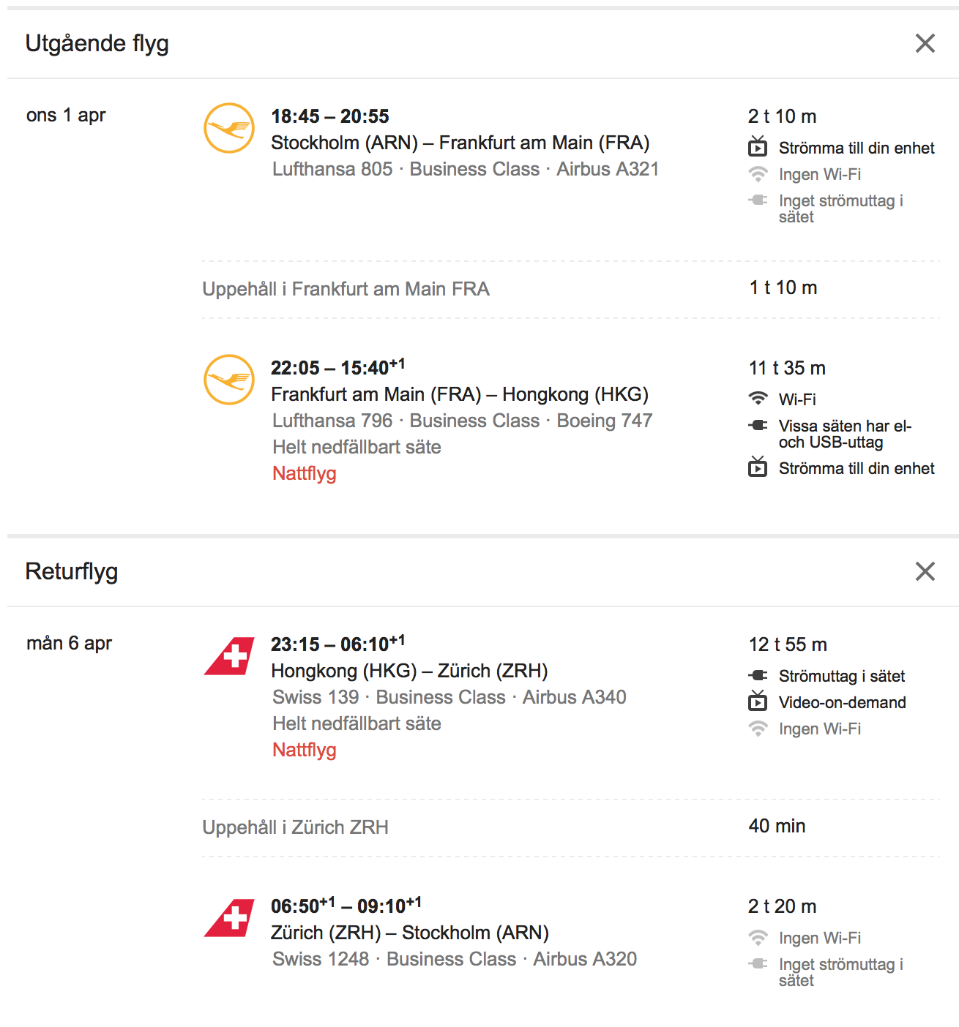Click Swiss logo for flight 139
This screenshot has height=1027, width=959.
229,656
